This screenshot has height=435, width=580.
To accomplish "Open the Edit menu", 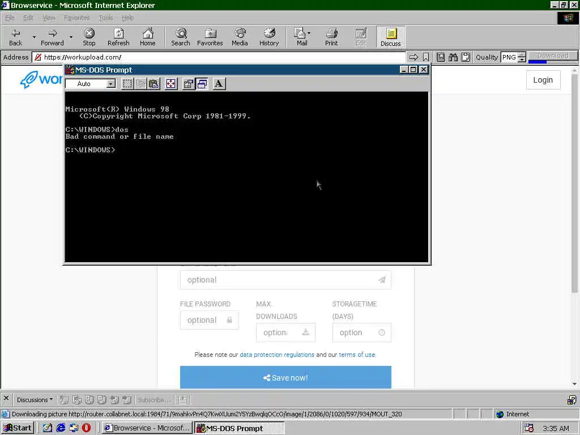I will [28, 18].
